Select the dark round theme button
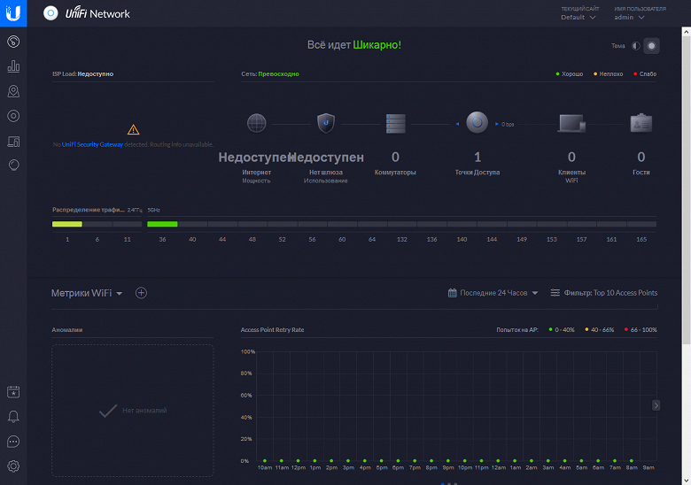 [651, 46]
